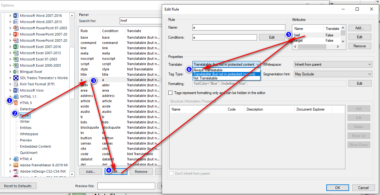This screenshot has height=195, width=380.
Task: Open the Embedded Content node
Action: pos(35,146)
